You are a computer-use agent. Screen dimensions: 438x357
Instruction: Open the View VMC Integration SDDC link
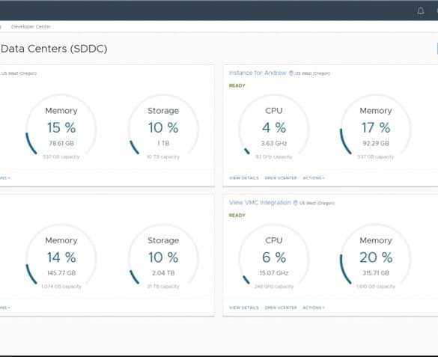point(260,203)
